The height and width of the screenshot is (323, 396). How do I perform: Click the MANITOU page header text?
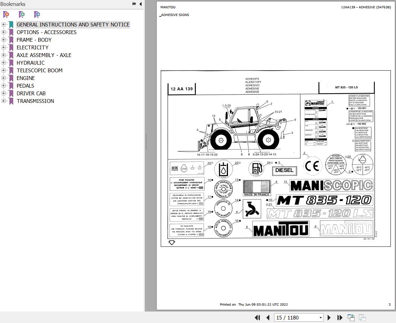168,7
